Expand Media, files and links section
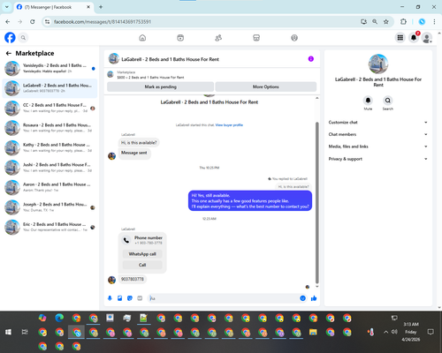The image size is (442, 353). [x=378, y=146]
